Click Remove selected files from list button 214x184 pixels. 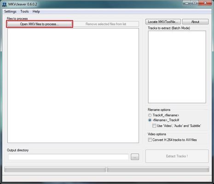[x=106, y=24]
